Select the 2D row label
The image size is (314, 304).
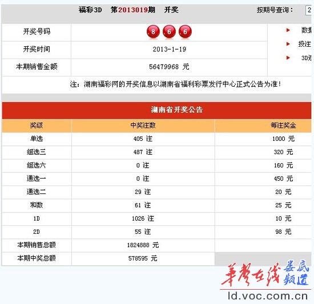point(37,232)
